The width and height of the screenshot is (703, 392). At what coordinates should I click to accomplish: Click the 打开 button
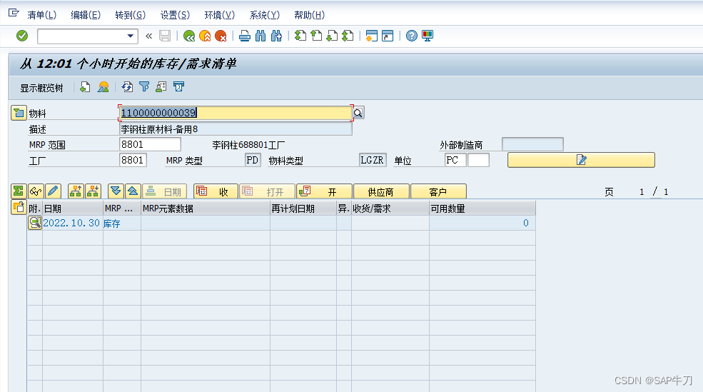click(x=267, y=191)
